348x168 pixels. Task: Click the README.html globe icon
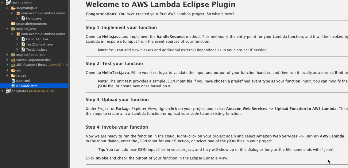pyautogui.click(x=13, y=86)
